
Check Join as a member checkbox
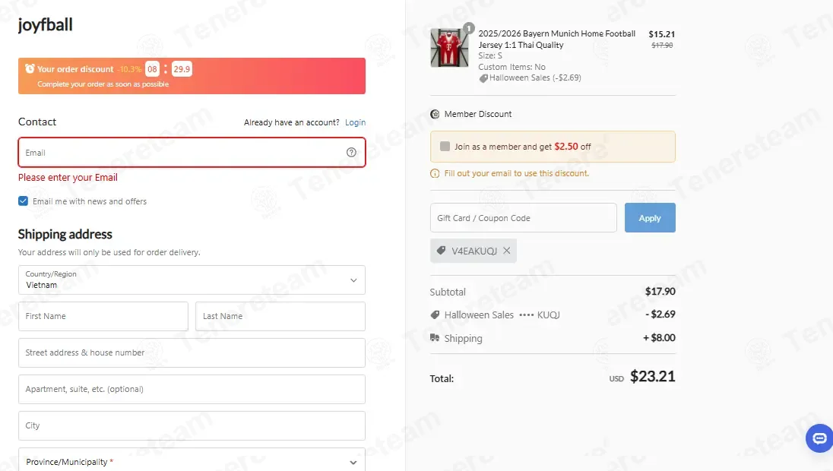pyautogui.click(x=445, y=147)
